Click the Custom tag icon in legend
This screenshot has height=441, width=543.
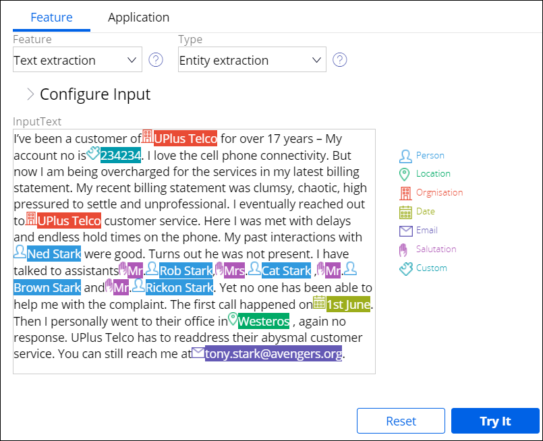[405, 268]
